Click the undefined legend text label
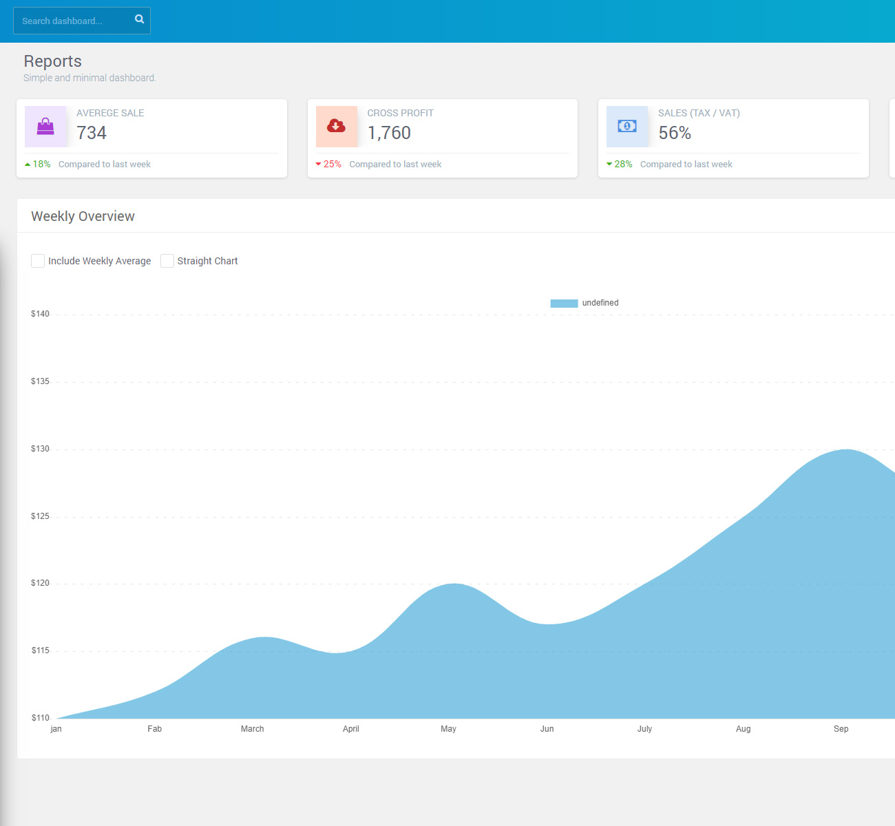 click(600, 303)
